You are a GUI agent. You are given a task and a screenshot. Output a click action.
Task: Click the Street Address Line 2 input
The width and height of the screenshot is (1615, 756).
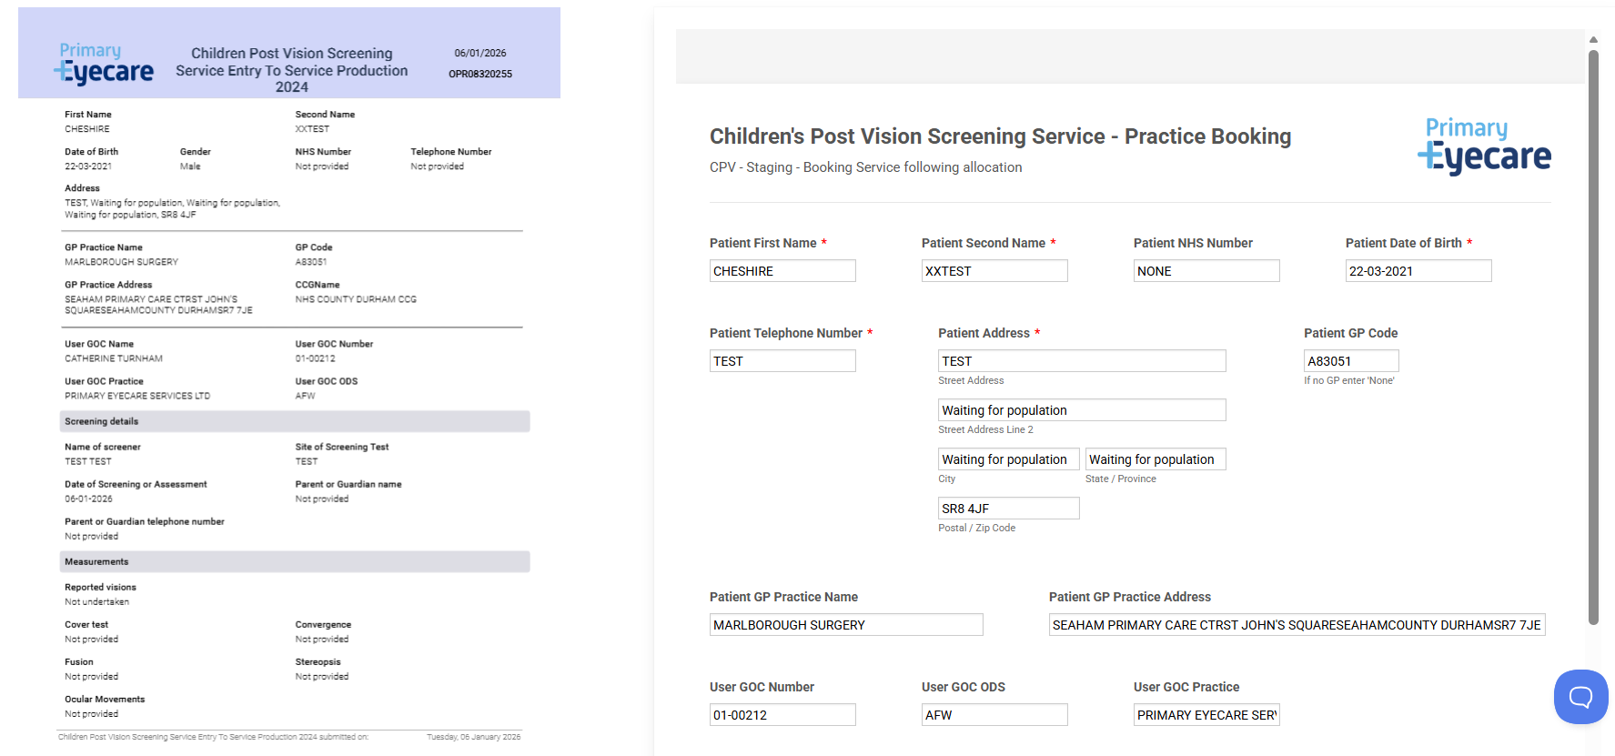(1081, 410)
